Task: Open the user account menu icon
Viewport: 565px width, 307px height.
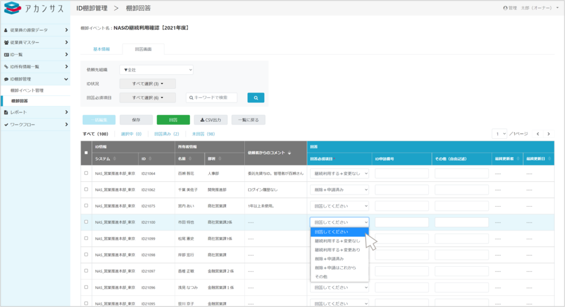Action: point(505,8)
